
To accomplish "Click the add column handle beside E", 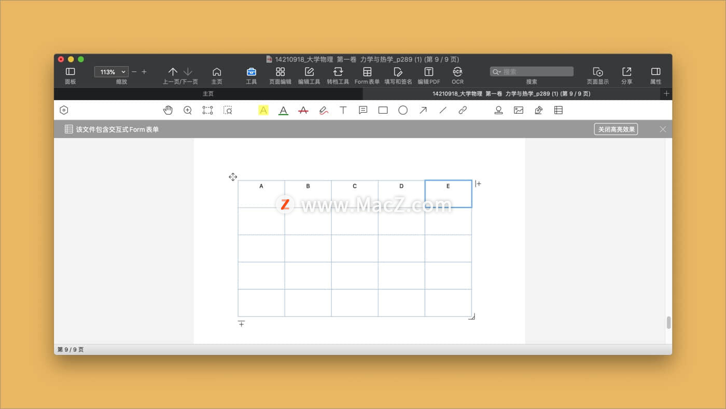I will (x=478, y=184).
